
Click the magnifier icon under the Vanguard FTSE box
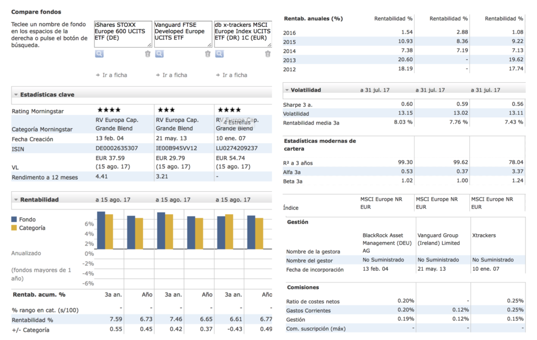pos(159,53)
